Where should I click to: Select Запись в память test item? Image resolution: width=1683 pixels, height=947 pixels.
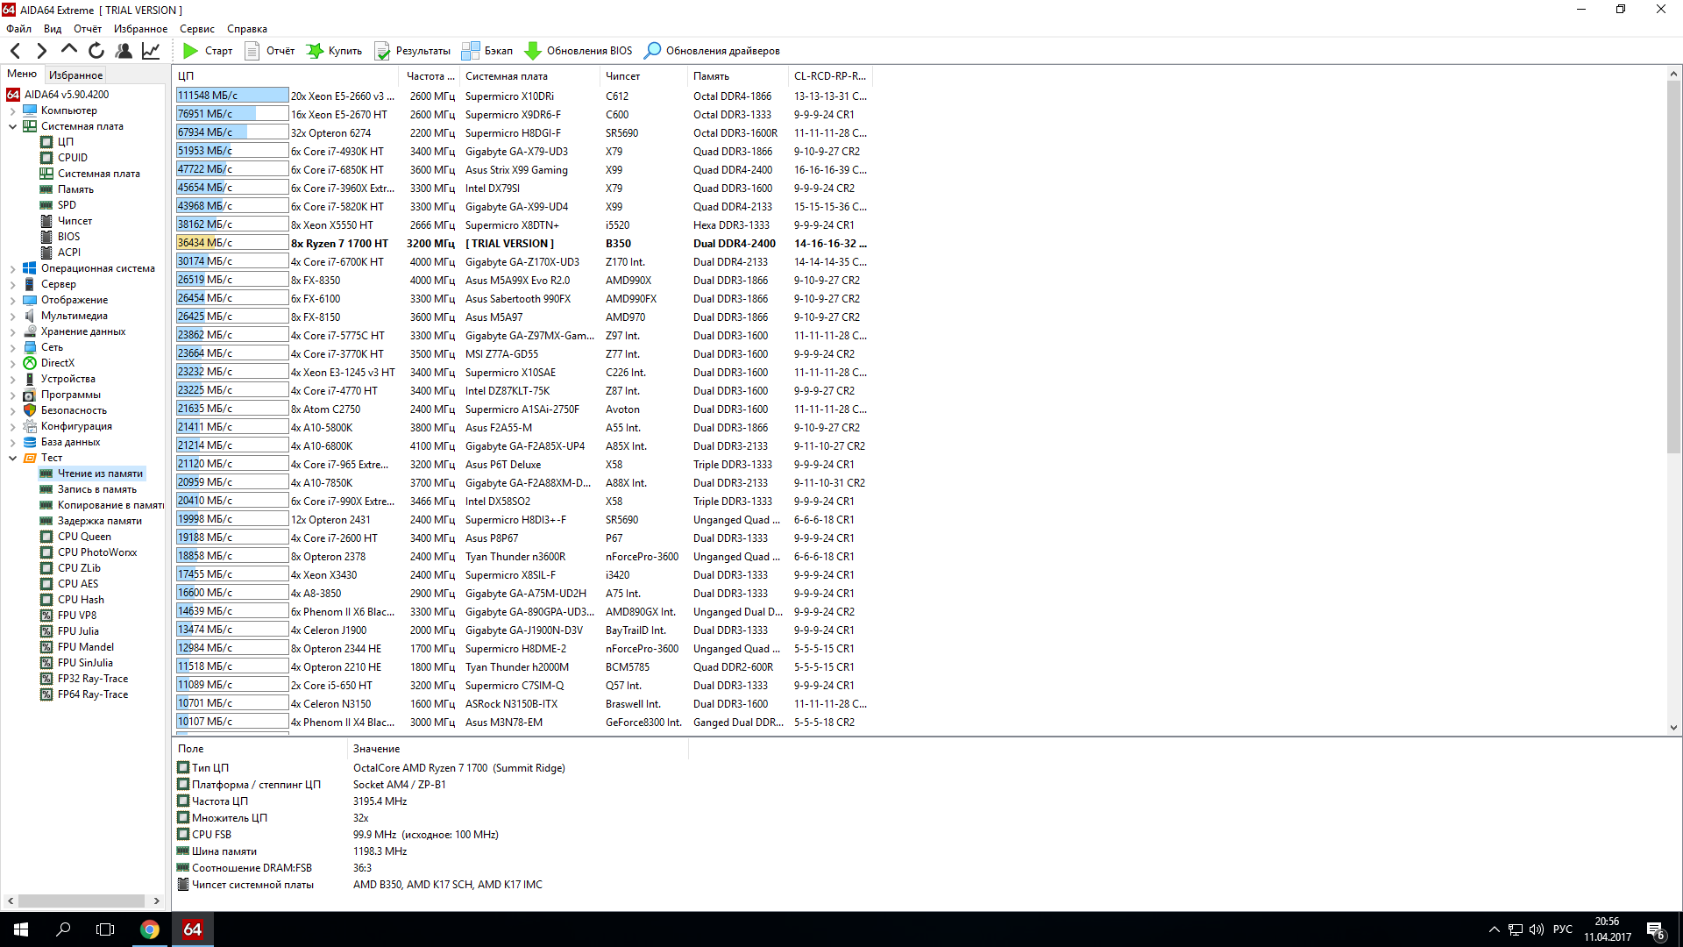pos(96,489)
